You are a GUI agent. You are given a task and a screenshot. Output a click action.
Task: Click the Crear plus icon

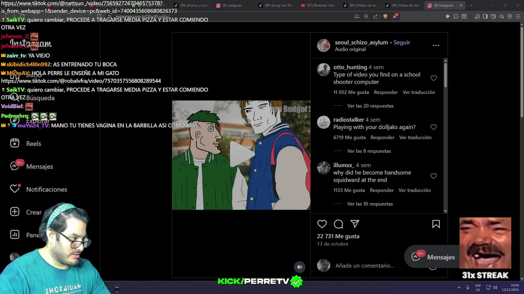tap(15, 212)
